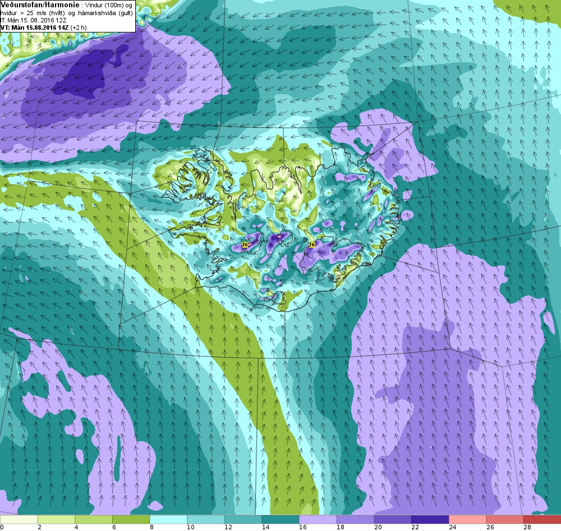Click the legend scale label '22'
This screenshot has width=561, height=531.
pos(415,527)
